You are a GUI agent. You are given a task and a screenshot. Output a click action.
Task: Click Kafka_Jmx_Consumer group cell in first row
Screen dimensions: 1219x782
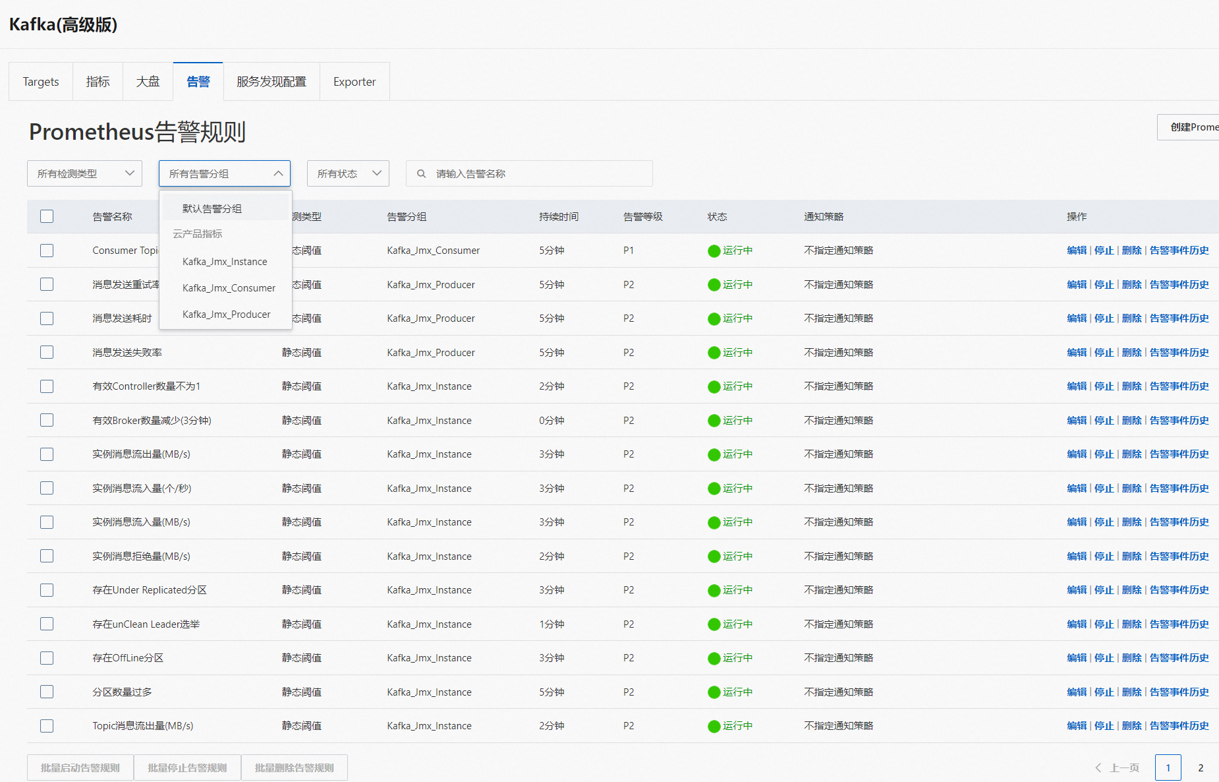tap(434, 251)
